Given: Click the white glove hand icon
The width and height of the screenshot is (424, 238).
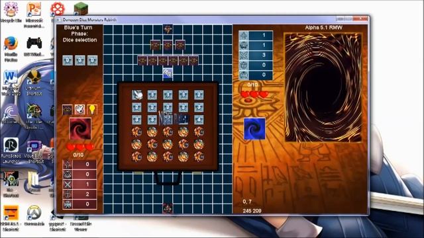Looking at the screenshot, I should 79,110.
